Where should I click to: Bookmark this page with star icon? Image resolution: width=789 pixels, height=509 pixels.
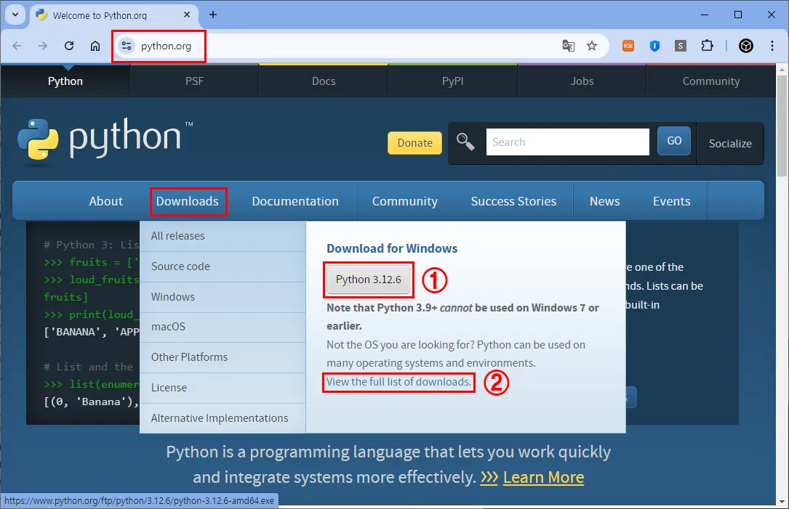click(592, 46)
